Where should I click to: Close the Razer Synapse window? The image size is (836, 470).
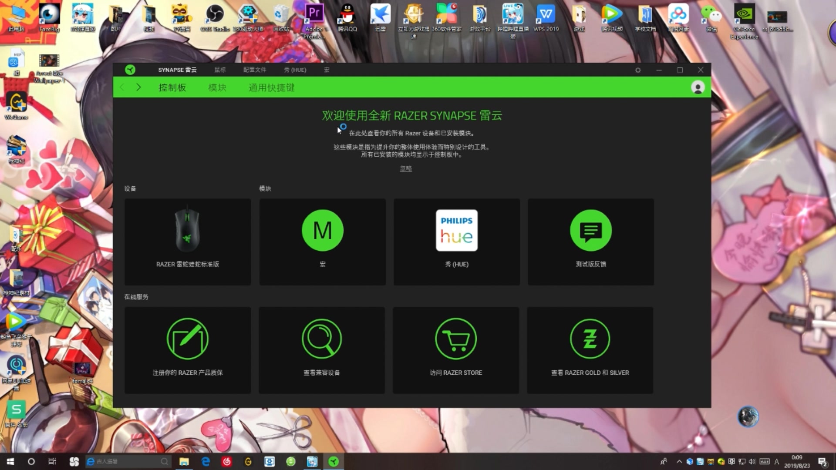point(701,70)
